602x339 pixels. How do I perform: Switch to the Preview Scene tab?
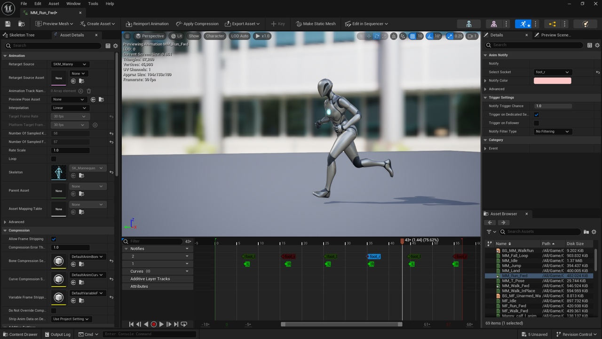tap(555, 35)
